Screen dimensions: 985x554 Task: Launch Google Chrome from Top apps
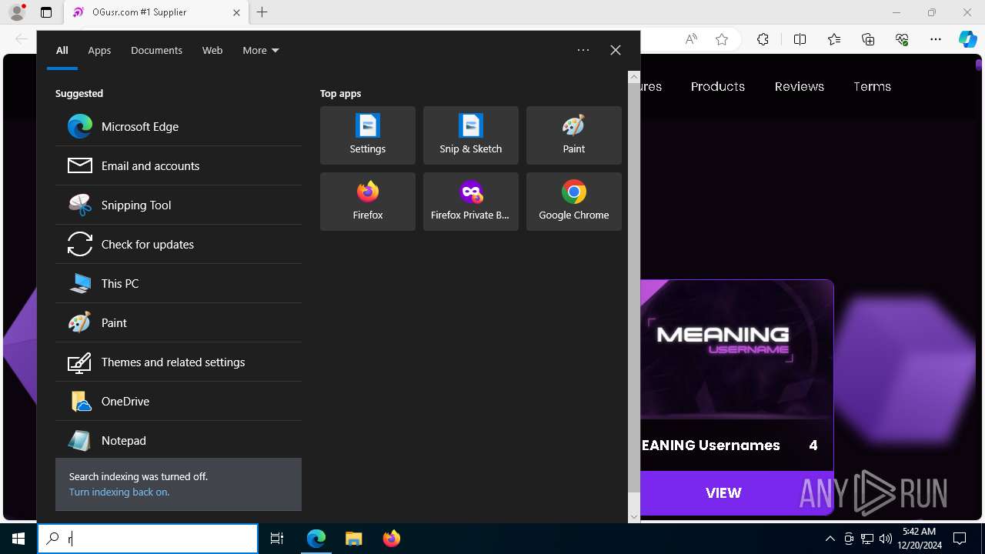tap(574, 202)
